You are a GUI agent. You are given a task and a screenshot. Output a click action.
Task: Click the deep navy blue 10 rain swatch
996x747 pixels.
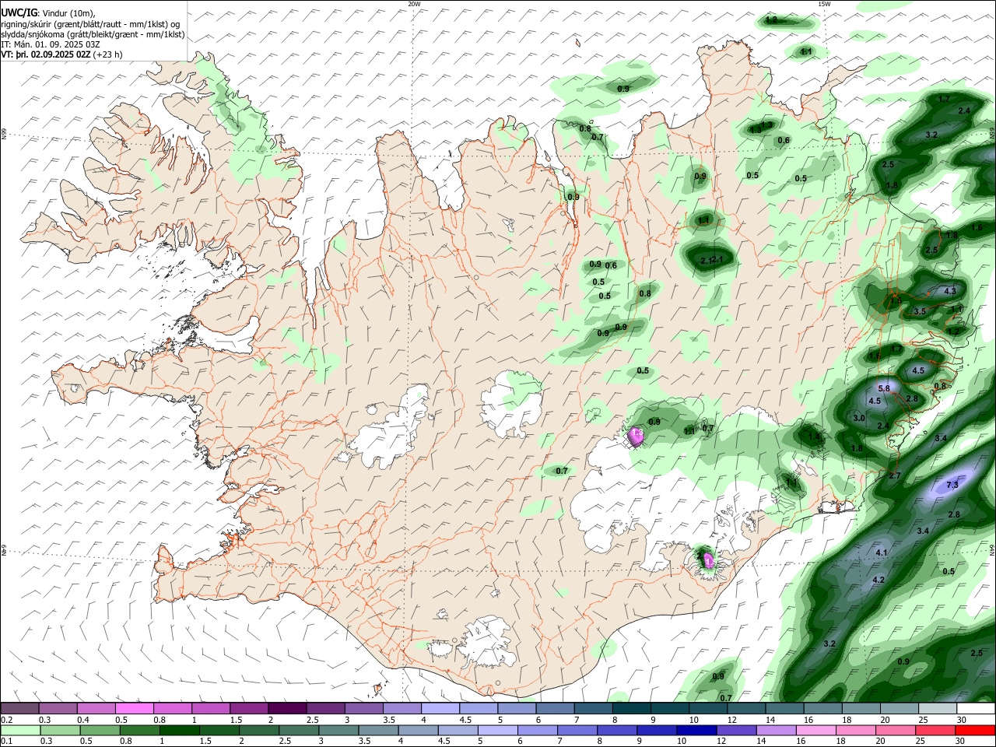tap(697, 730)
